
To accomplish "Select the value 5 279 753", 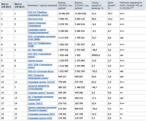I will (x=63, y=24).
